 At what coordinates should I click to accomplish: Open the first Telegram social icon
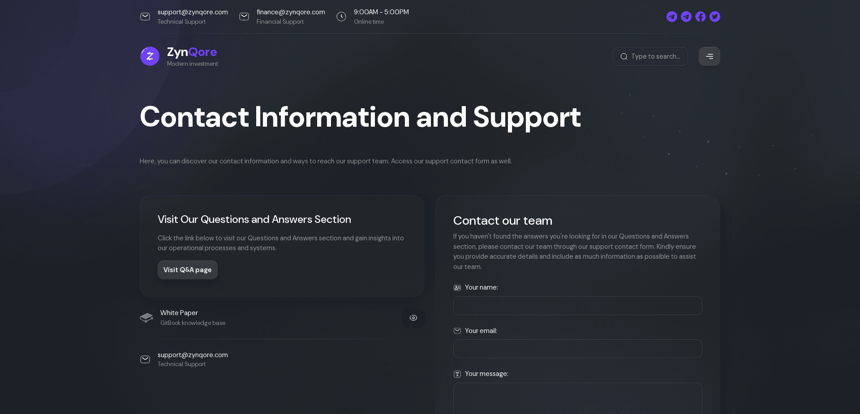(672, 17)
